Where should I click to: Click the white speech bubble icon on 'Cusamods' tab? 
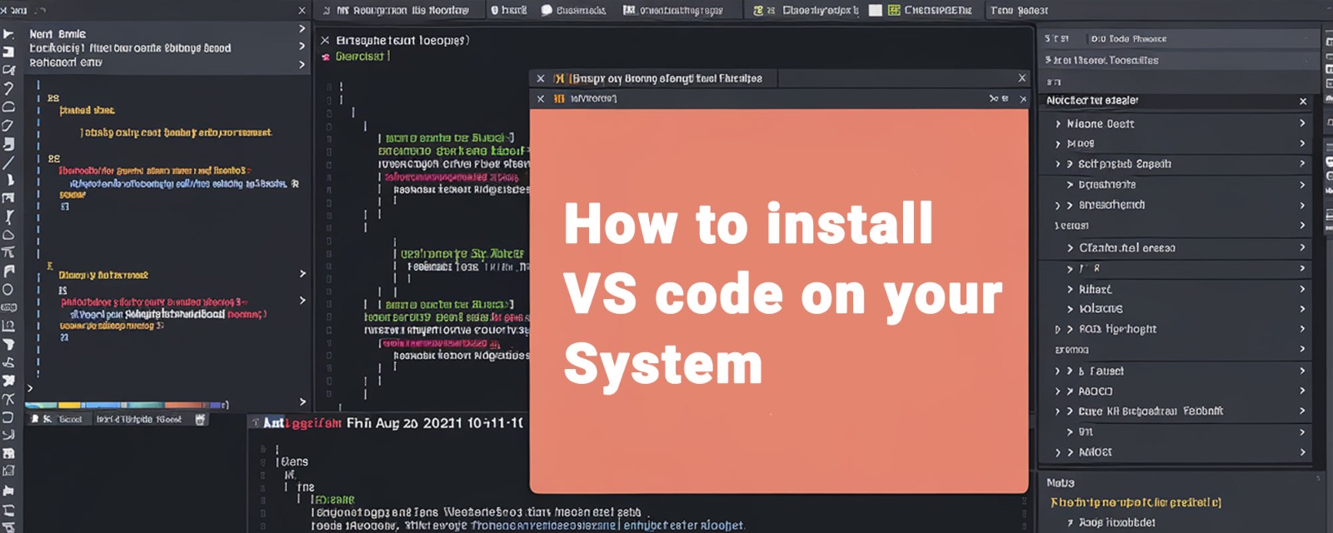(547, 10)
